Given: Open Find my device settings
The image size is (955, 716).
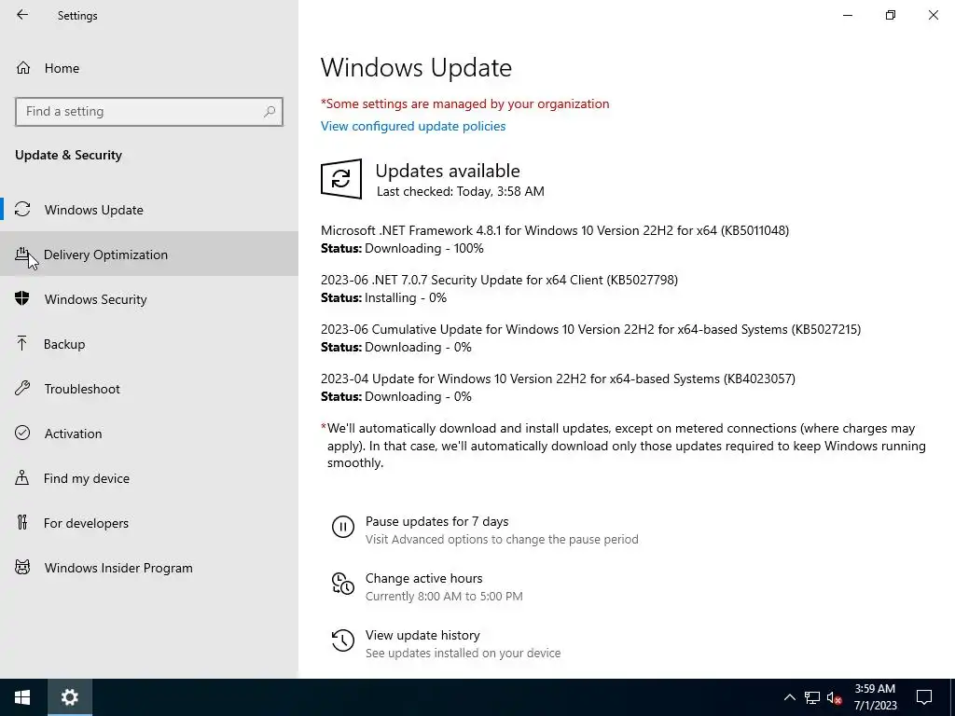Looking at the screenshot, I should click(149, 478).
